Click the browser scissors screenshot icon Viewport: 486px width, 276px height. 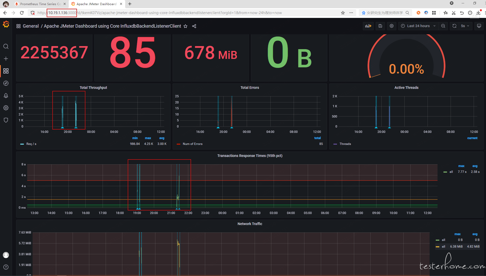454,13
